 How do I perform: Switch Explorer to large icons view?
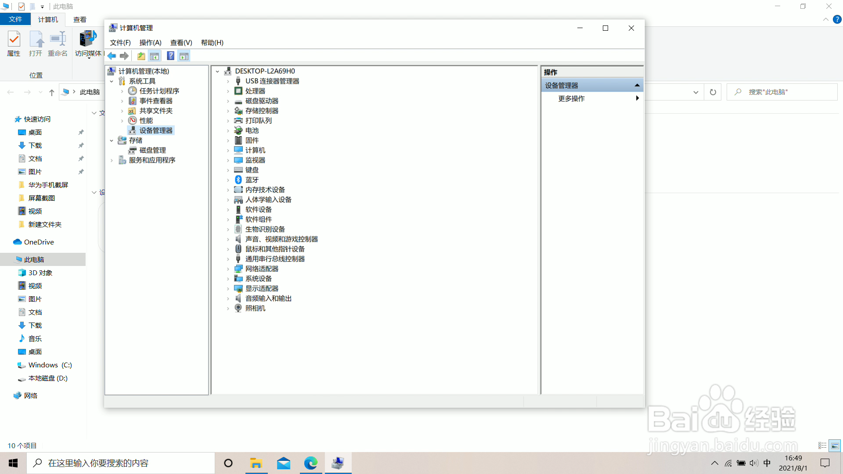[x=835, y=445]
